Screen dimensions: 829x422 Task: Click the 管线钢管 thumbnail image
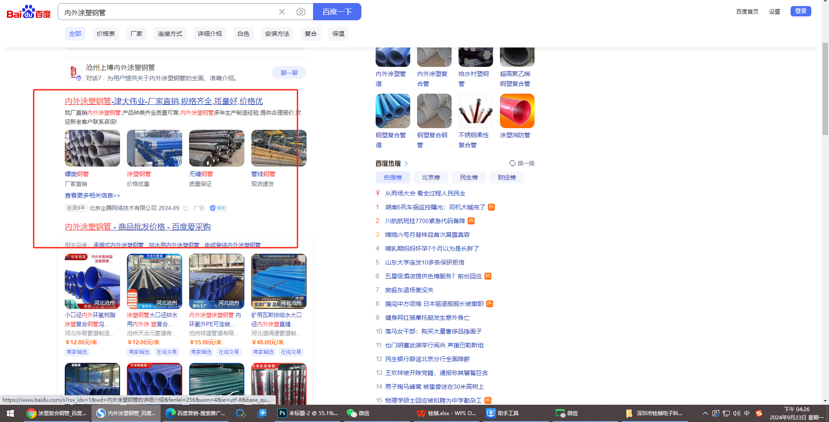coord(279,148)
